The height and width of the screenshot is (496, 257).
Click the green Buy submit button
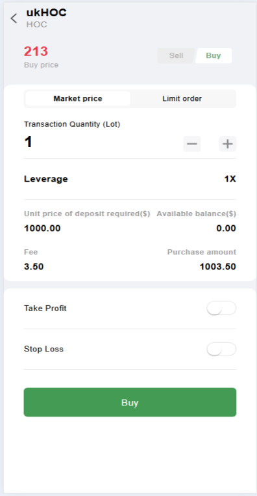point(130,402)
